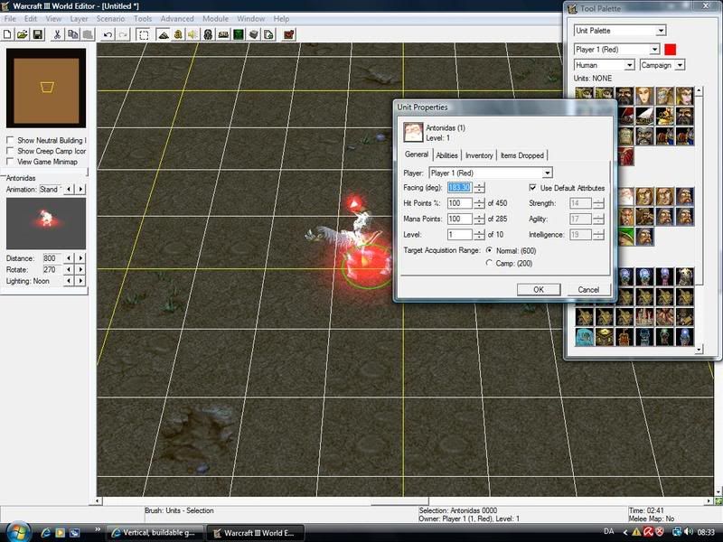The image size is (723, 542).
Task: Open the File menu
Action: coord(10,19)
